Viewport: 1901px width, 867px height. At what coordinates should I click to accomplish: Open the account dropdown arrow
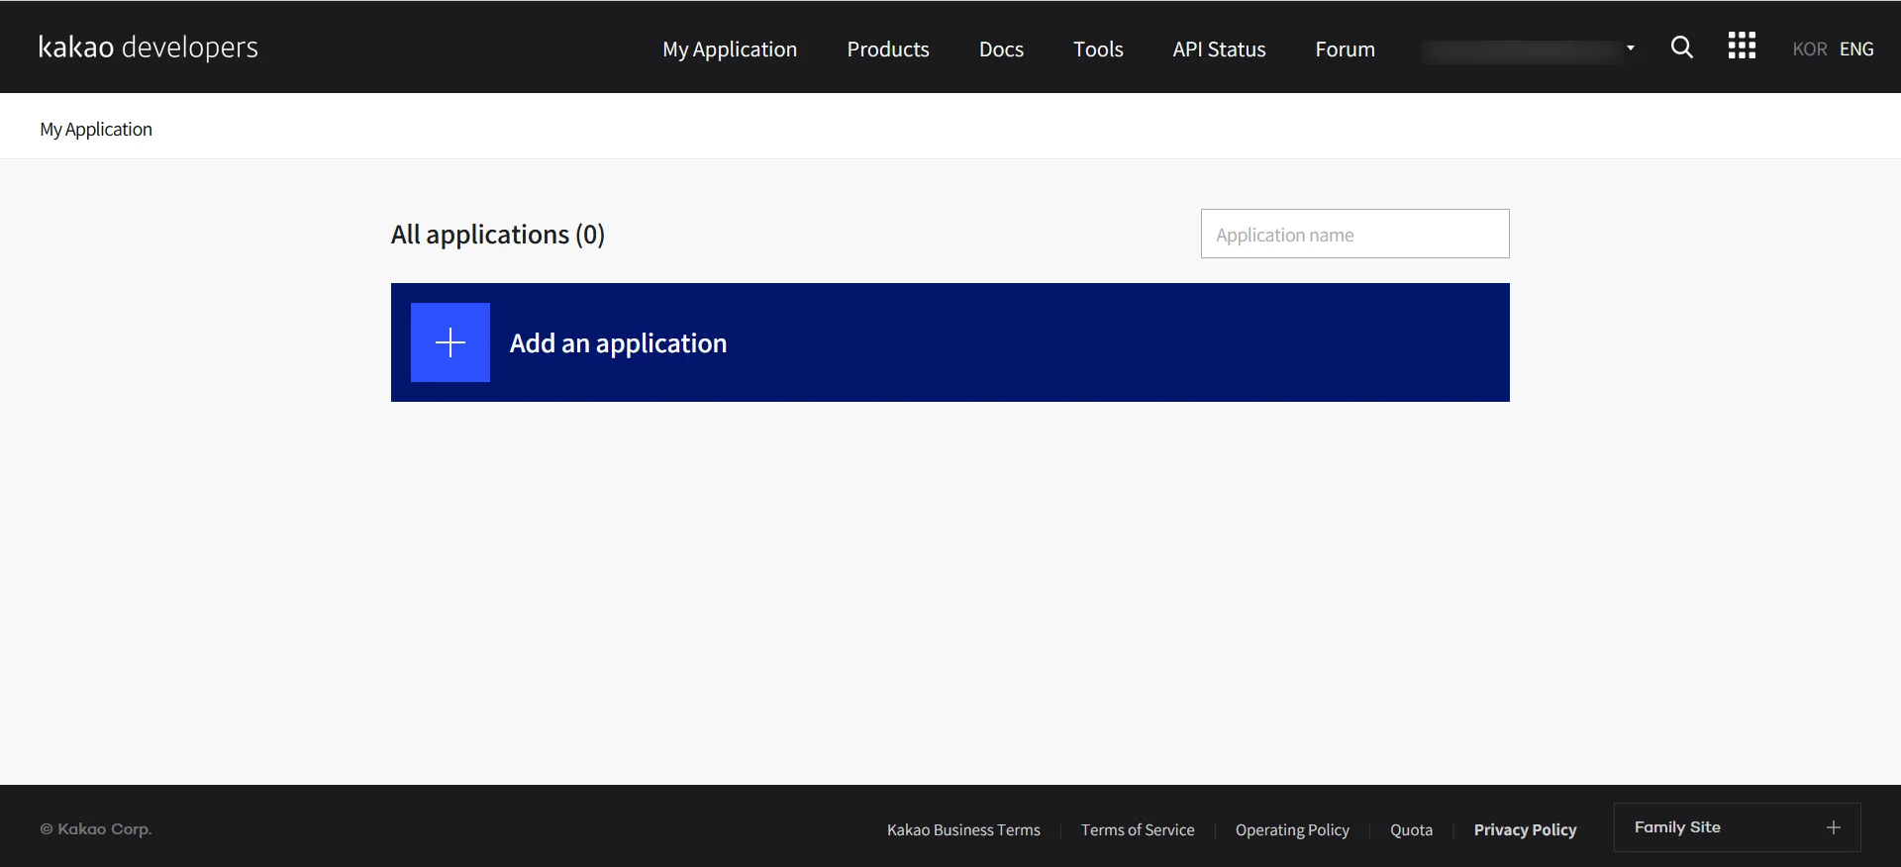click(1630, 48)
